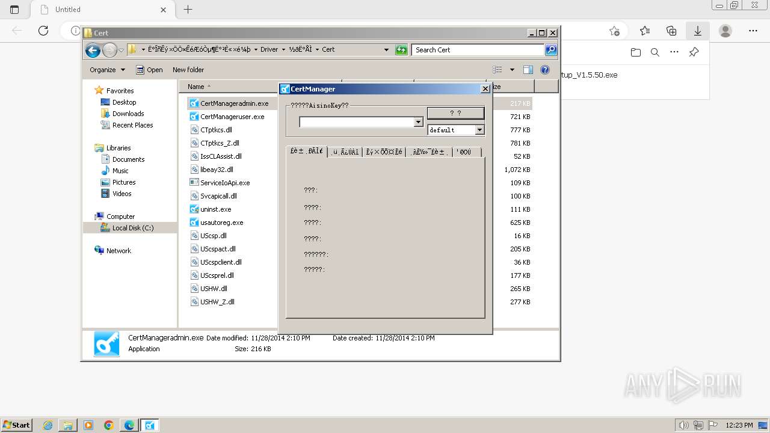Open Explorer help question mark icon
The image size is (770, 433).
545,70
